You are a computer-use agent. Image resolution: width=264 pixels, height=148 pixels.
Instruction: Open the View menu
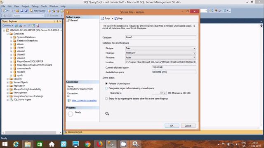coord(16,7)
